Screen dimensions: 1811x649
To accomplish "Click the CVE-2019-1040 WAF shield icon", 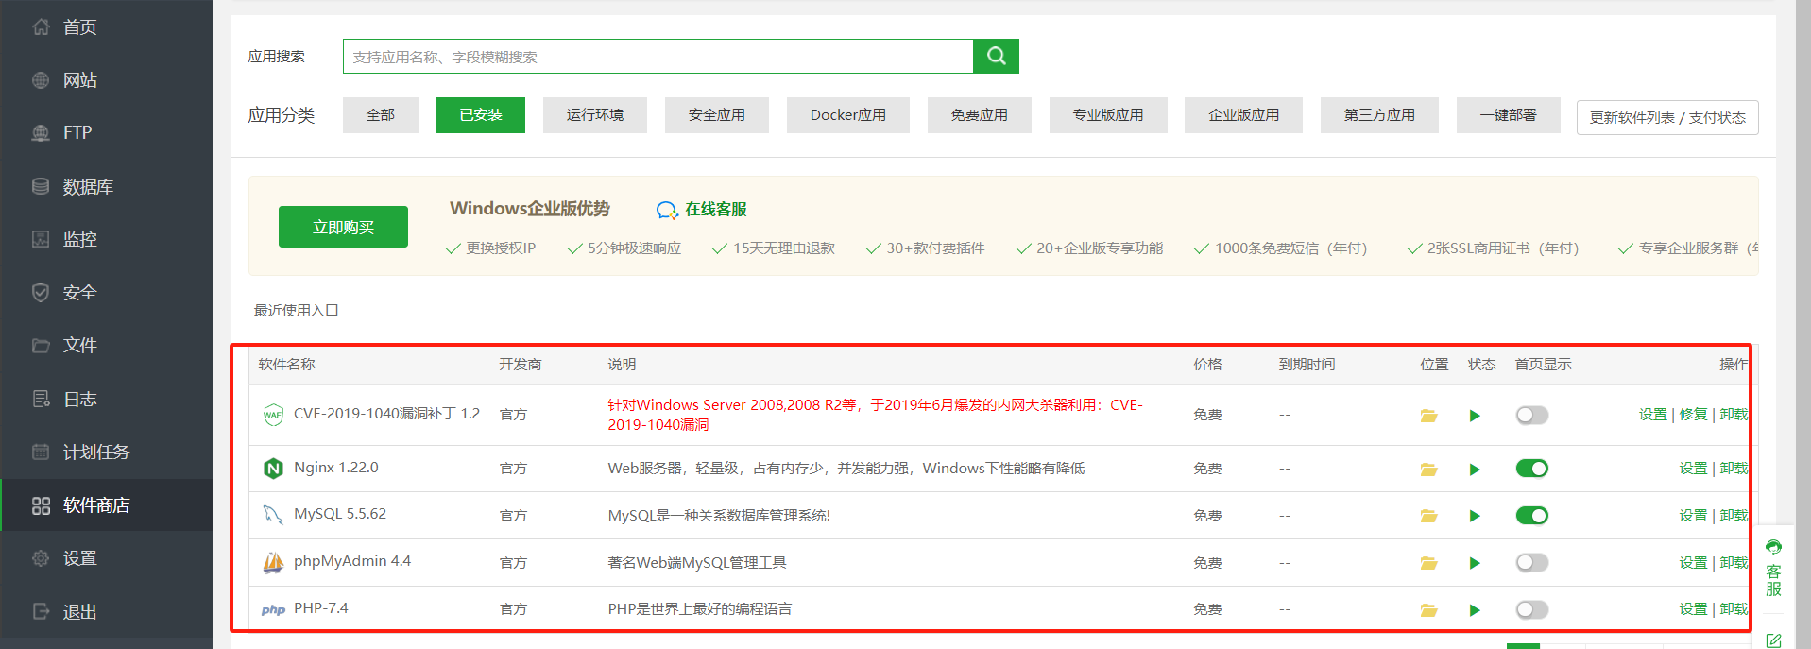I will (273, 415).
